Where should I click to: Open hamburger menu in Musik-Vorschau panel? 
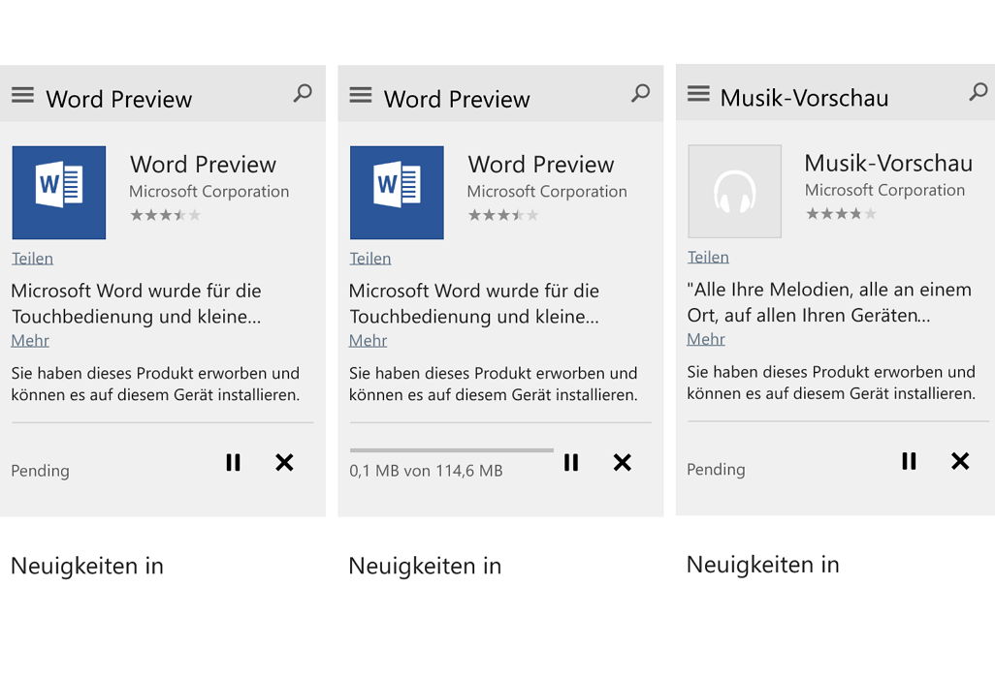698,95
